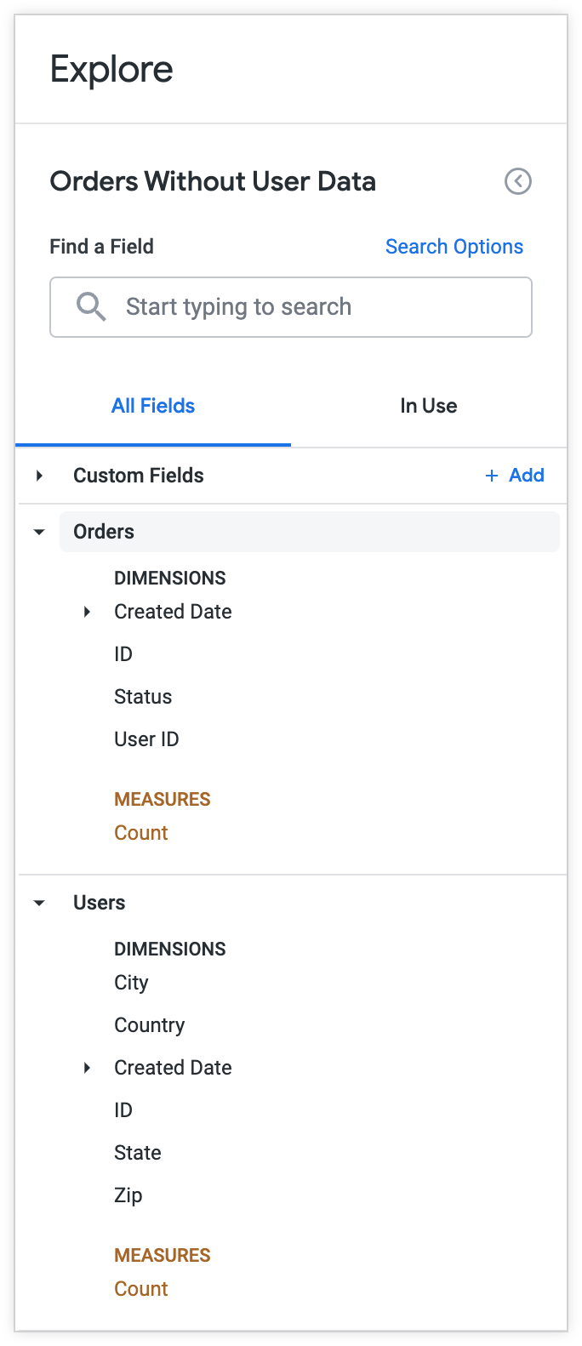Click the back chevron beside Orders Without User Data
The width and height of the screenshot is (582, 1346).
pyautogui.click(x=518, y=181)
